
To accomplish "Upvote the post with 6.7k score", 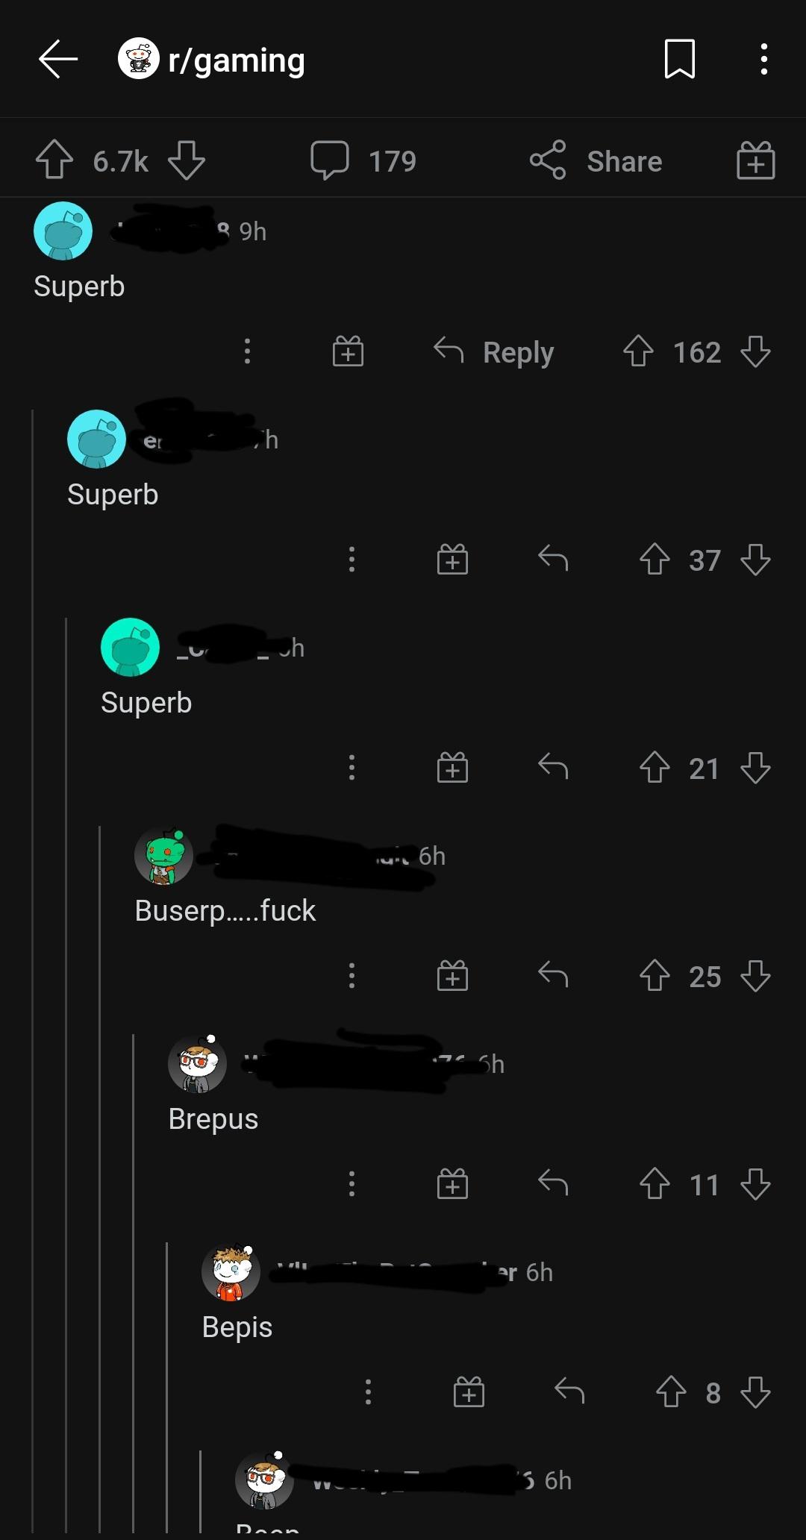I will (54, 160).
